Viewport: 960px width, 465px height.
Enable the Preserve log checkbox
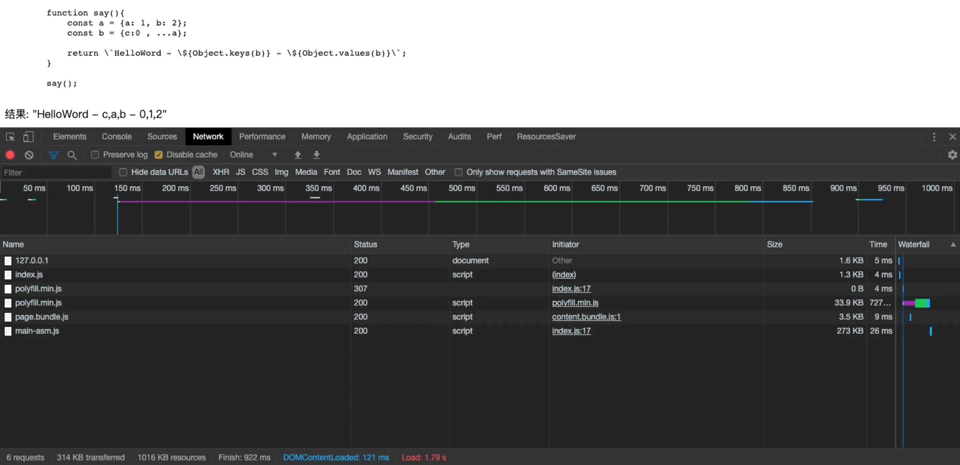pyautogui.click(x=95, y=155)
